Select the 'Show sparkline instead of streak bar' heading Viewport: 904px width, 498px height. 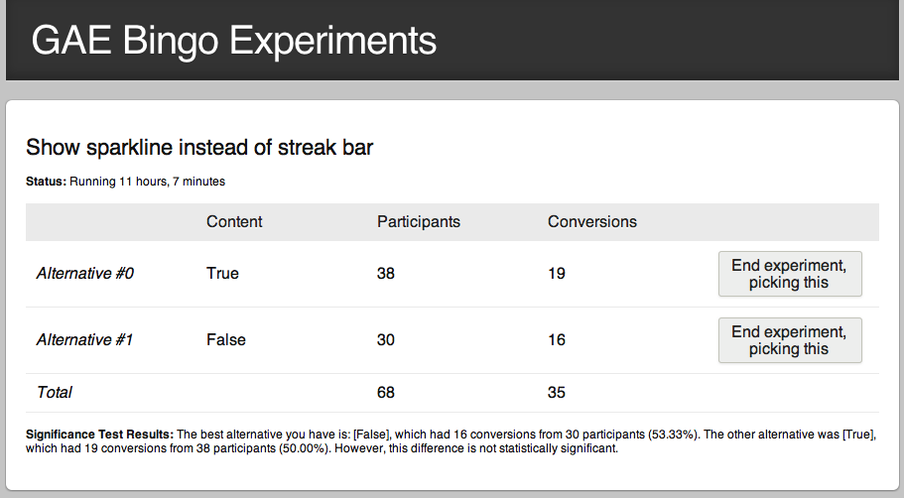pos(199,148)
